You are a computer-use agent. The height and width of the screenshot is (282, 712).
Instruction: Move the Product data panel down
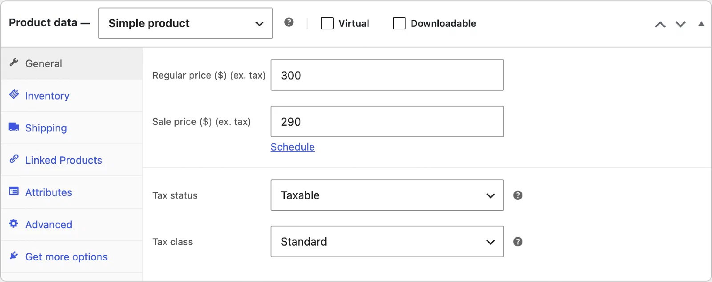(681, 24)
